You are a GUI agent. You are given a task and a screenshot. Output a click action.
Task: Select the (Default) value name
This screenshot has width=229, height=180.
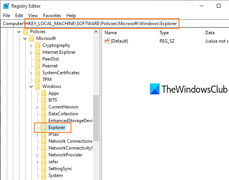[119, 41]
